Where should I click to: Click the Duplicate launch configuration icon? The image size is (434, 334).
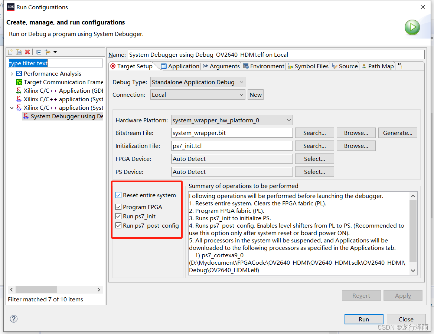click(19, 52)
